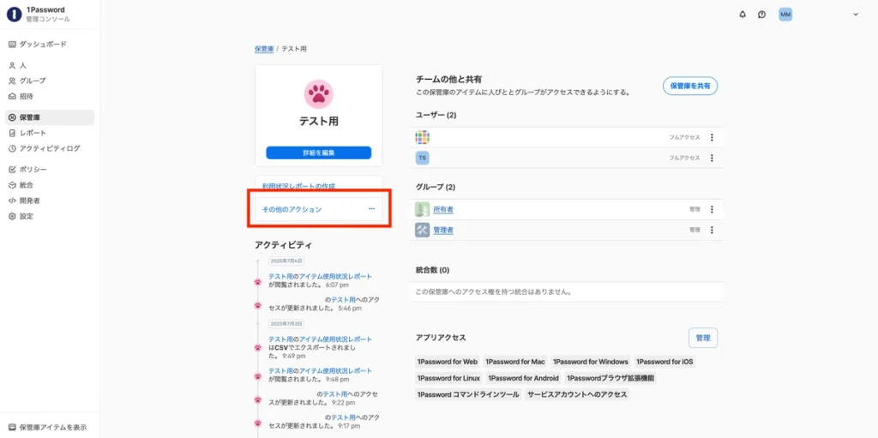Click the 保管庫を共有 button
Image resolution: width=878 pixels, height=438 pixels.
pos(689,86)
